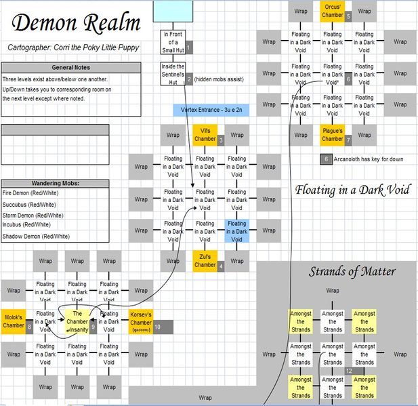Click the Molok's Chamber cell

coord(14,321)
